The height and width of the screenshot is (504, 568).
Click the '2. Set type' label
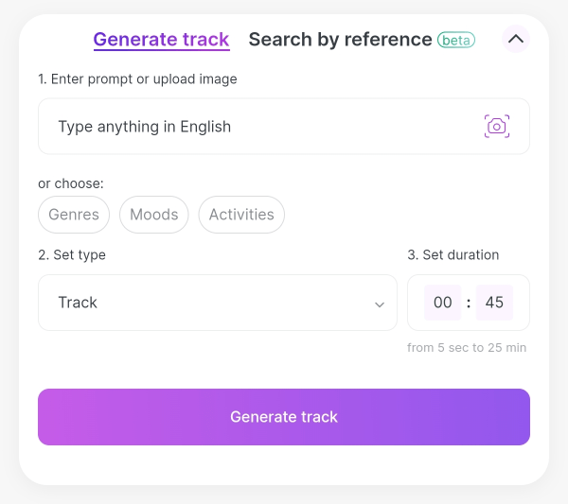pyautogui.click(x=72, y=254)
